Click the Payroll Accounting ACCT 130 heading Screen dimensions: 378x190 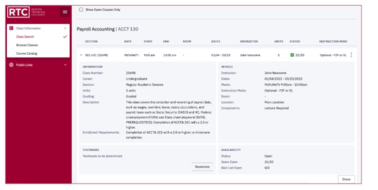tap(108, 29)
